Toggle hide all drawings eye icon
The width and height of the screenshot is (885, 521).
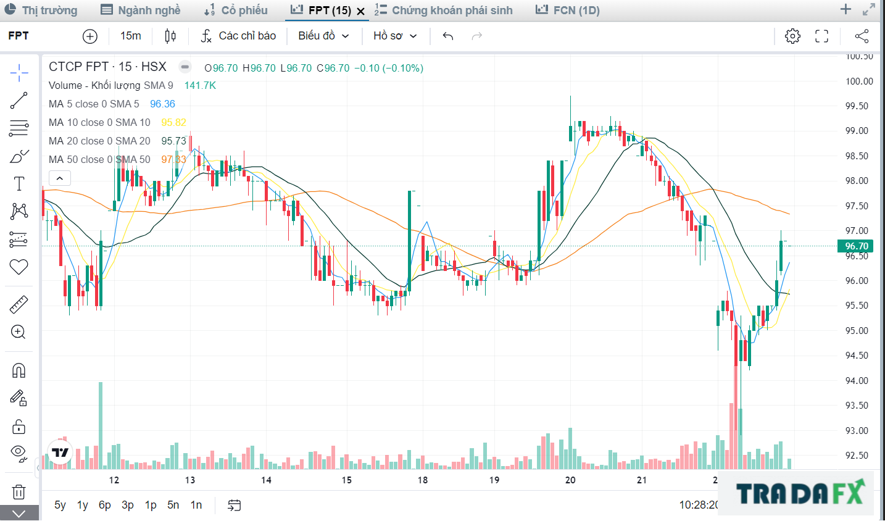tap(19, 454)
